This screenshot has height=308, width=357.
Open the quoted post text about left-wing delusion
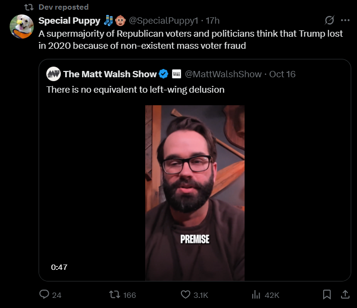(x=135, y=89)
